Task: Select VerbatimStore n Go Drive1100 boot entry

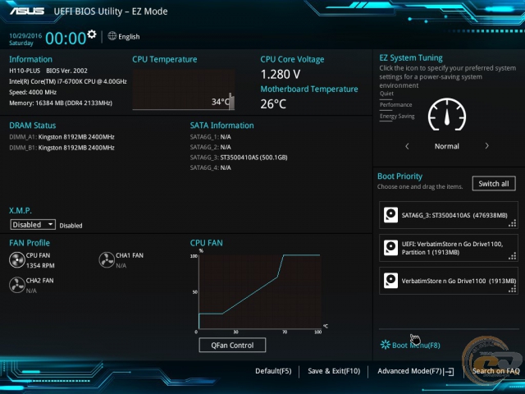Action: (449, 281)
